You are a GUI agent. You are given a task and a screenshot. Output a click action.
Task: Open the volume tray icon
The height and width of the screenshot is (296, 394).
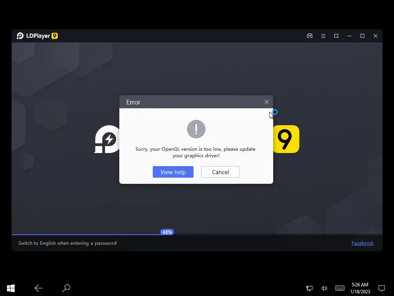point(324,288)
